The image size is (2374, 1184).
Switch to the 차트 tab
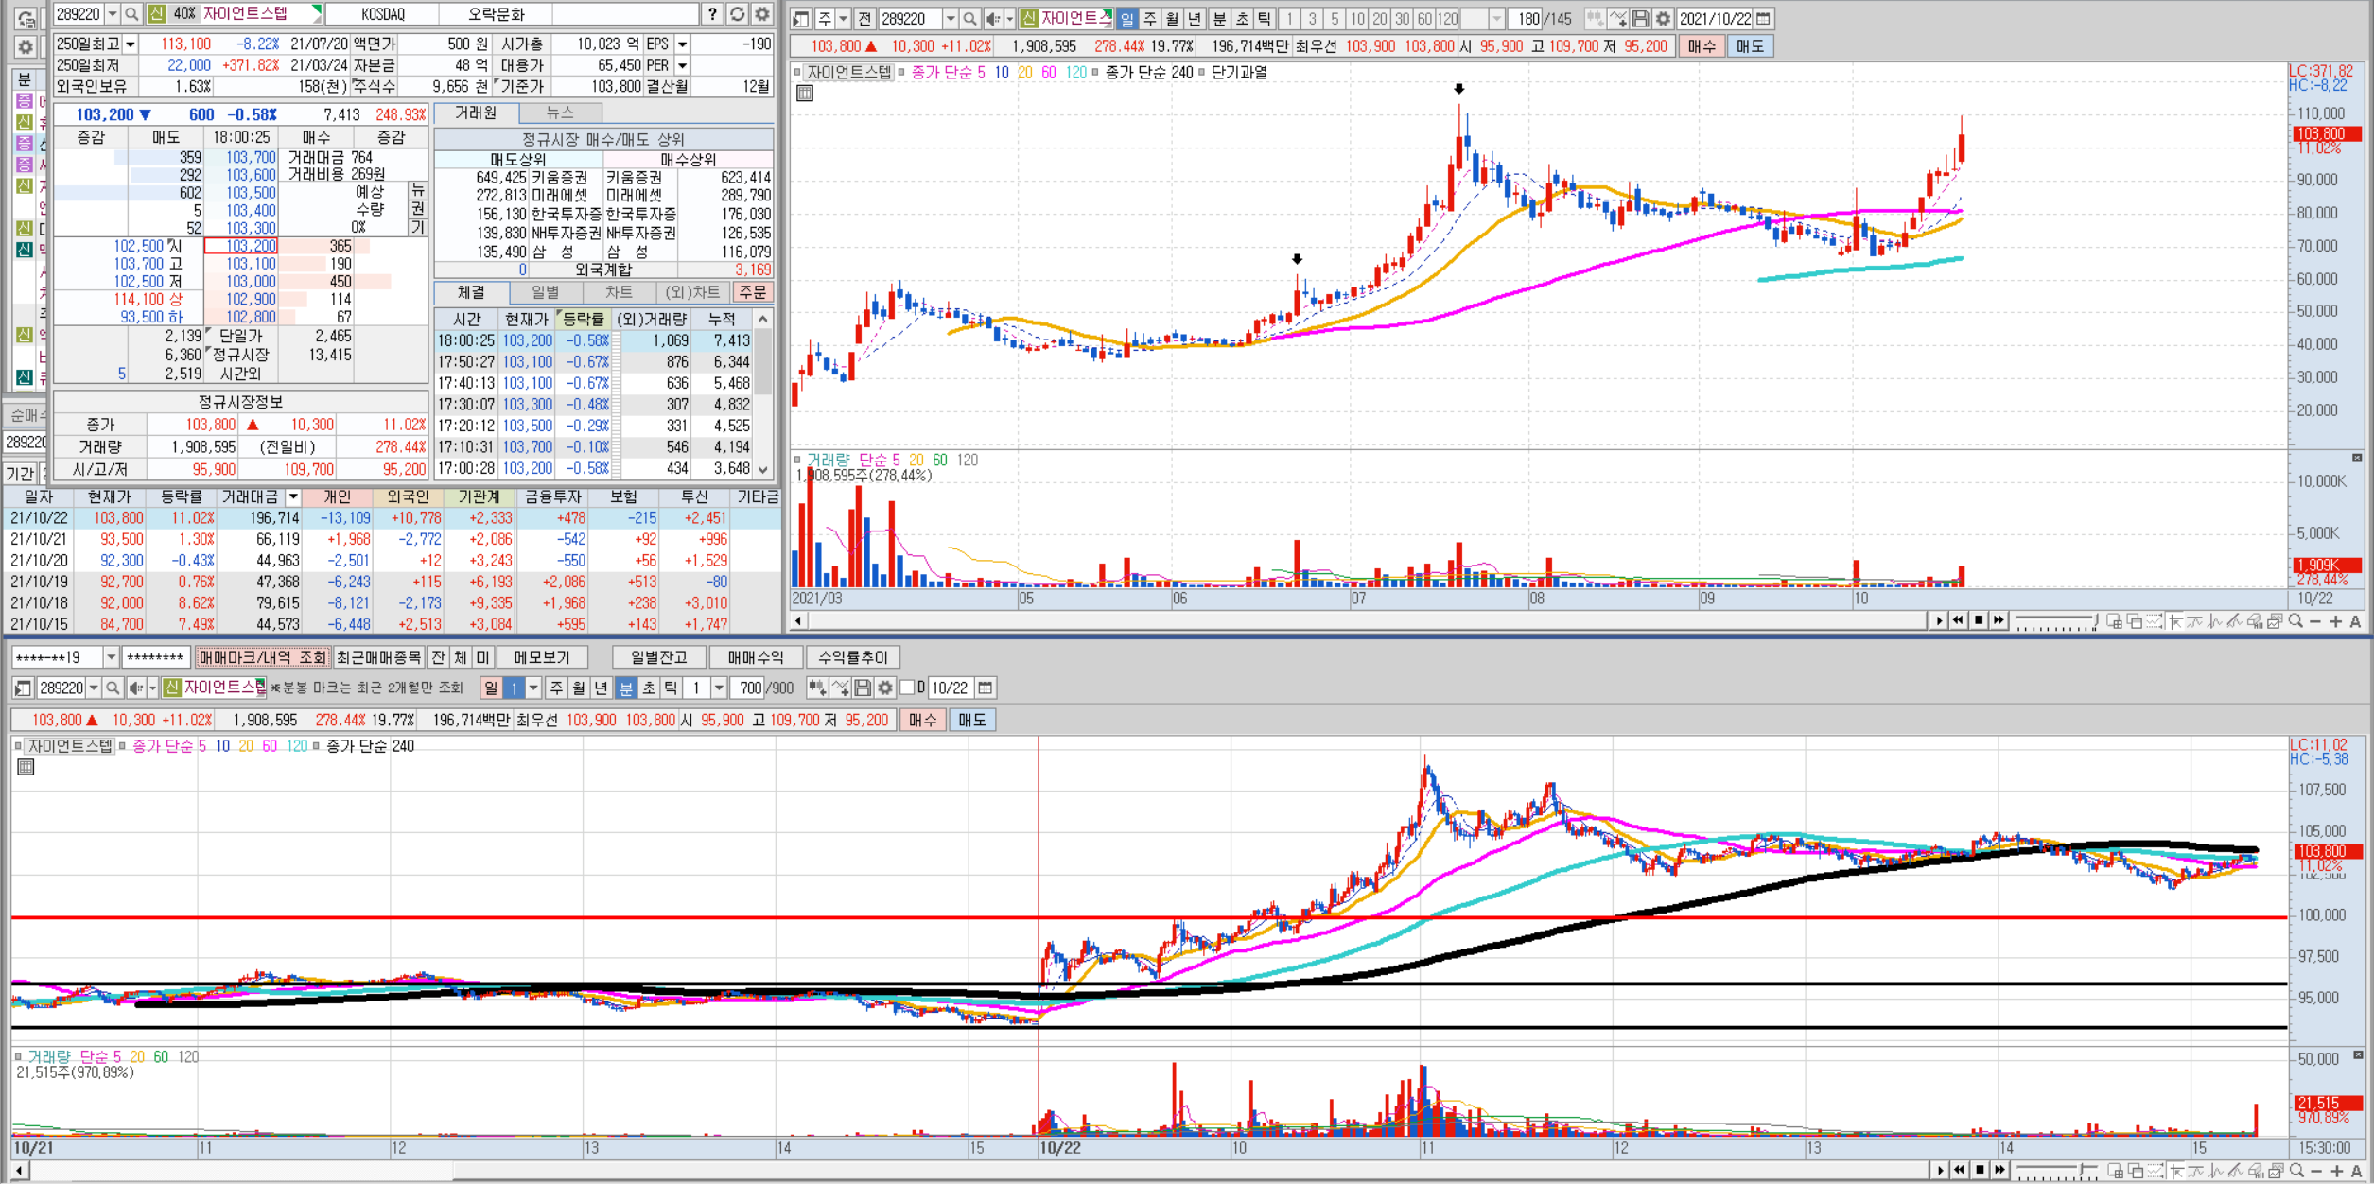point(619,292)
